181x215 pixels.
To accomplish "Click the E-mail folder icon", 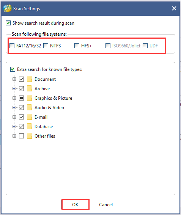I will click(x=29, y=117).
